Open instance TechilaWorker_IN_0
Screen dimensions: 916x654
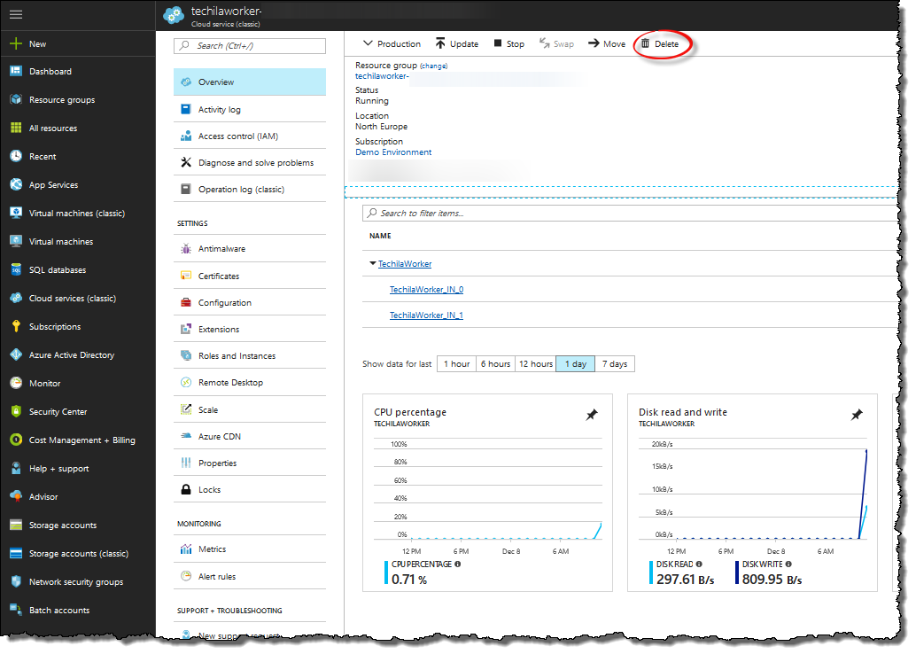(x=426, y=289)
